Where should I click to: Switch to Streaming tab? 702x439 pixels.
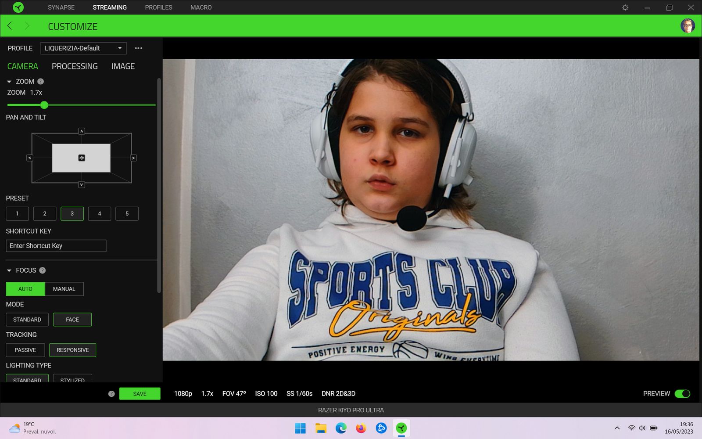(110, 7)
